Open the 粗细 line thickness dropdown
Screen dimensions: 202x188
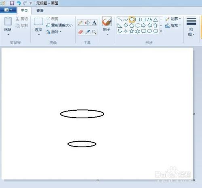tap(191, 27)
